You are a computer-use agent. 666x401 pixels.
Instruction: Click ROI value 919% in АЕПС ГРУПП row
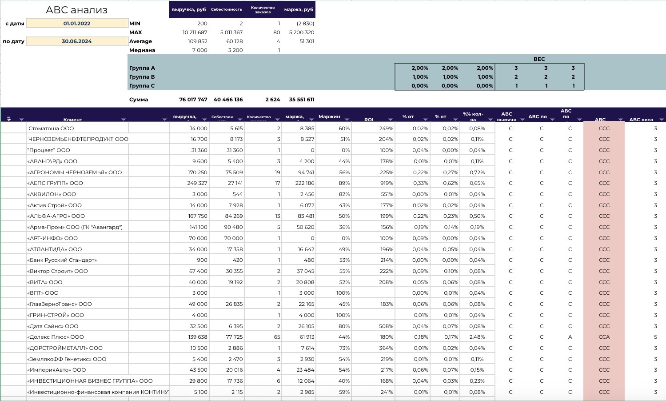[x=387, y=183]
